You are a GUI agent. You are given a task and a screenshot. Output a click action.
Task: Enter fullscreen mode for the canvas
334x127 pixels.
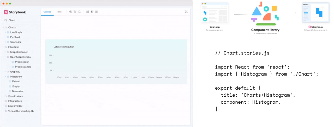click(186, 12)
